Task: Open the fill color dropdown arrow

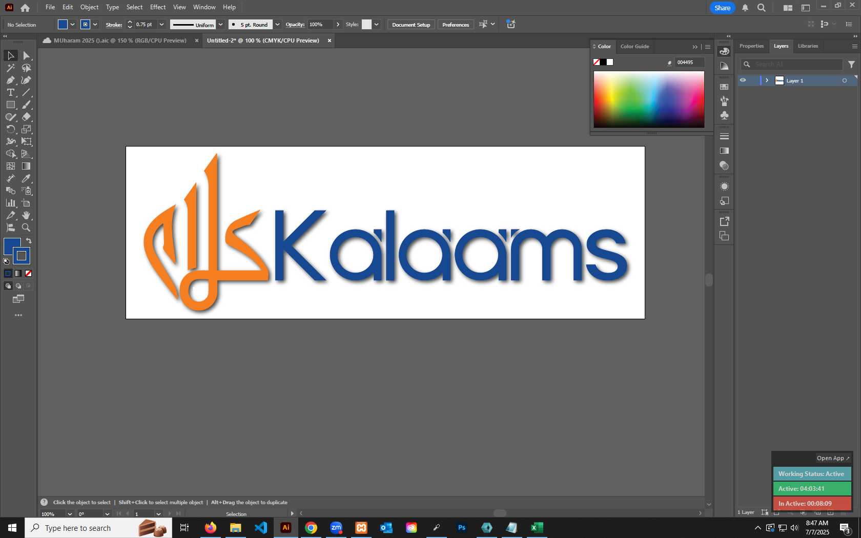Action: point(72,25)
